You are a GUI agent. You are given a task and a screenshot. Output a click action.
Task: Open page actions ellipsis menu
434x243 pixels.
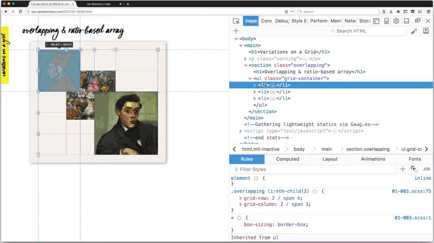click(x=292, y=12)
